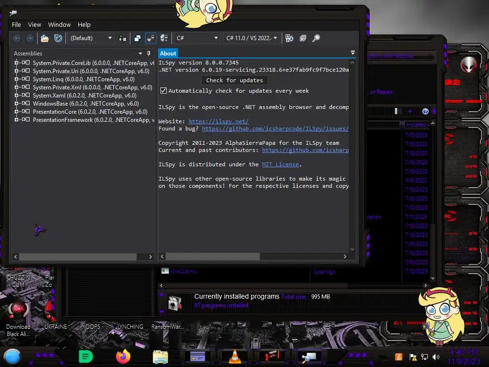Select the LYNCHING desktop item

point(130,327)
